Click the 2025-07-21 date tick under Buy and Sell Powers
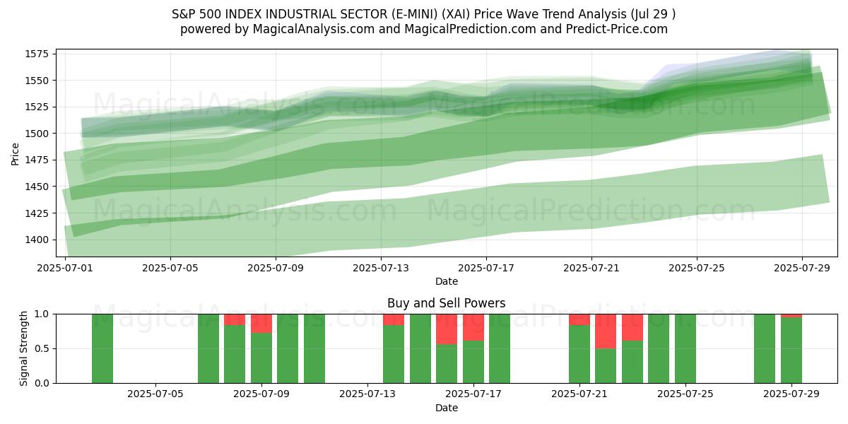The width and height of the screenshot is (848, 424). [x=579, y=394]
